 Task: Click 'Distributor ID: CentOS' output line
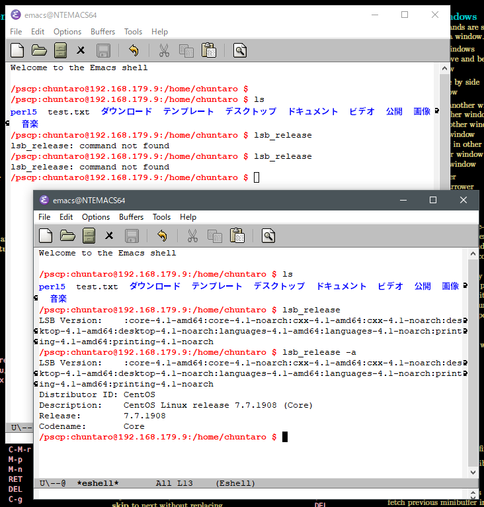[97, 394]
